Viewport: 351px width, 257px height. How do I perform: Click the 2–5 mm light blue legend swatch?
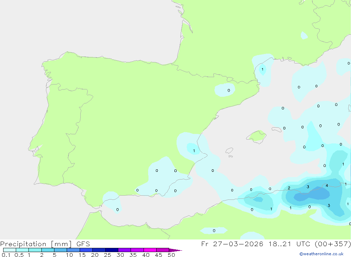[48, 250]
